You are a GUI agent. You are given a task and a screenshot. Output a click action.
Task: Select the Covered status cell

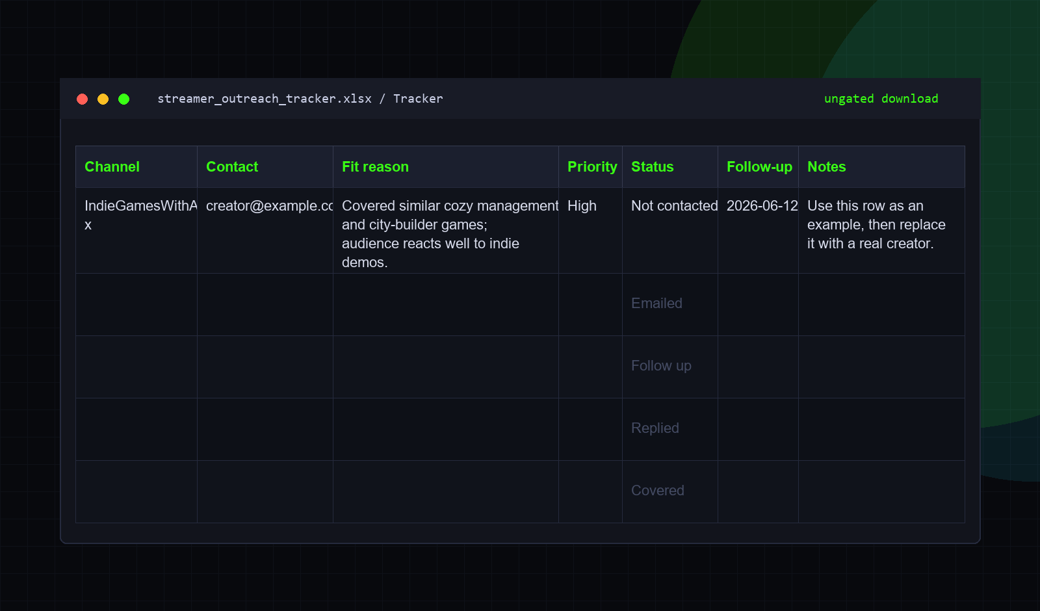pos(670,492)
